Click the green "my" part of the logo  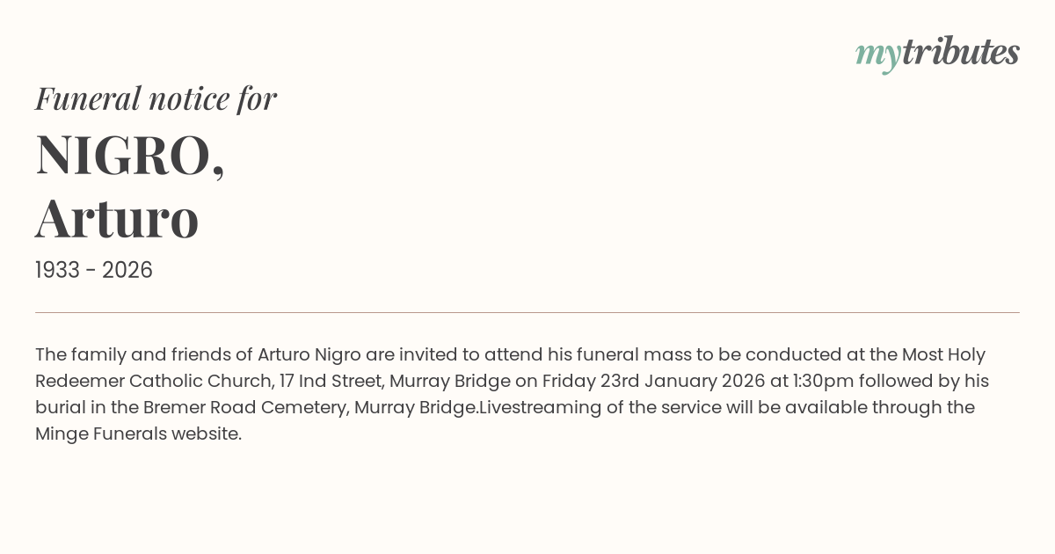877,55
